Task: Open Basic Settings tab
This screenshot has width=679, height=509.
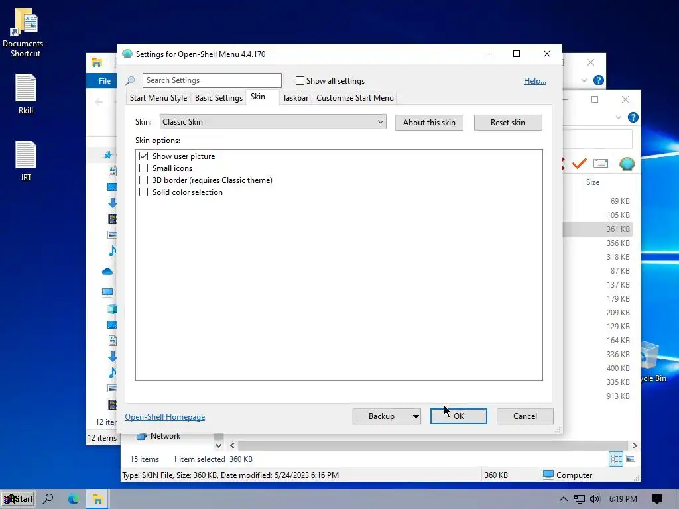Action: [x=219, y=98]
